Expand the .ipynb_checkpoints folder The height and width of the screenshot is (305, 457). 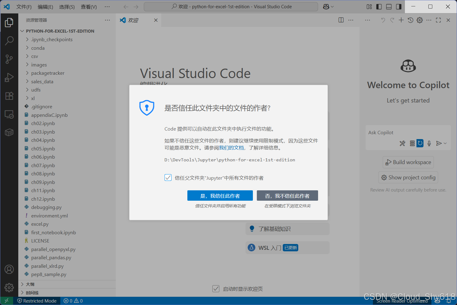coord(67,40)
